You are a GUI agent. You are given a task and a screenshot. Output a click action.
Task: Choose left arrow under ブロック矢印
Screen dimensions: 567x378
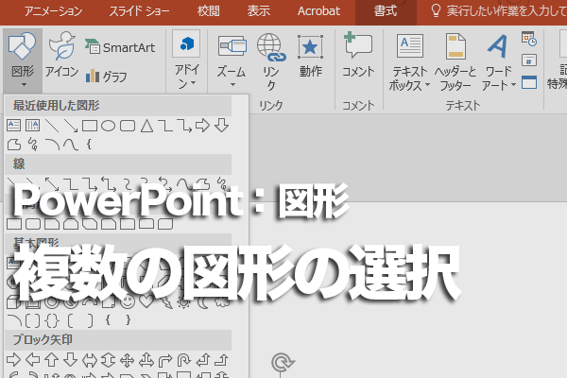33,360
